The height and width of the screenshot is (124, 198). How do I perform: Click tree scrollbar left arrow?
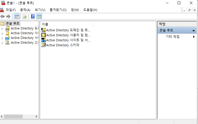coord(2,116)
